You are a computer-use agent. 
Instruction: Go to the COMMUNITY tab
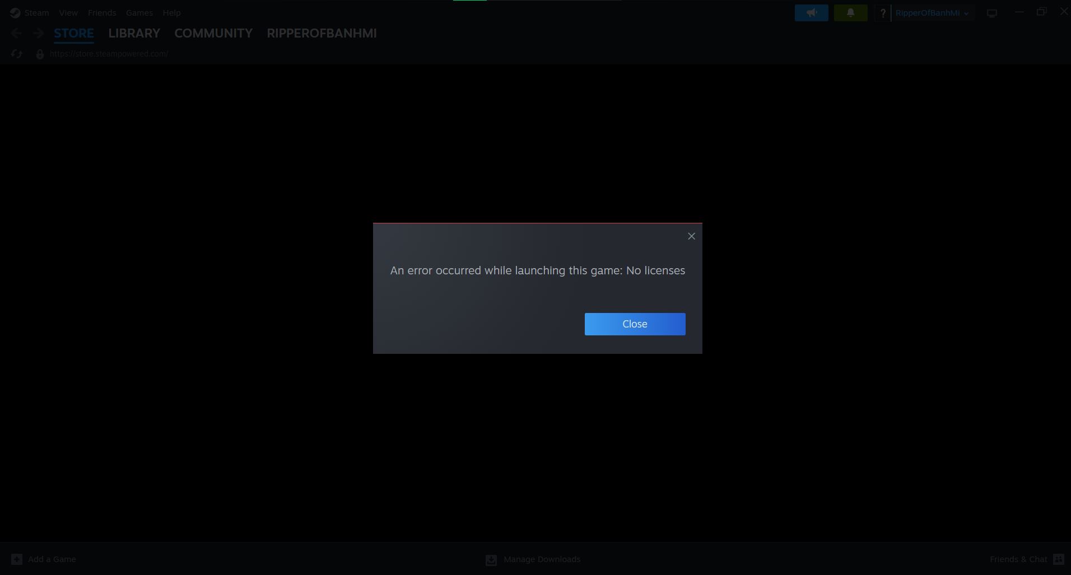point(213,34)
